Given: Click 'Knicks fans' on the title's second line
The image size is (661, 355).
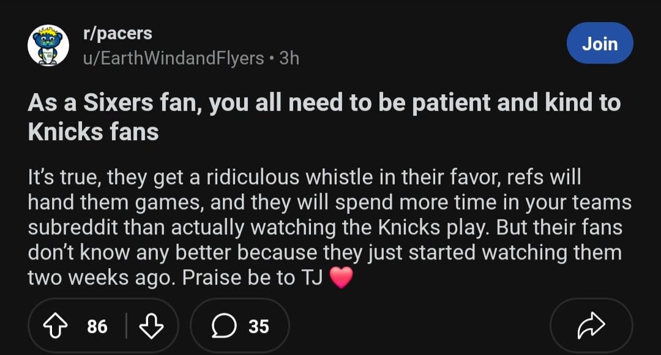Looking at the screenshot, I should [x=94, y=132].
